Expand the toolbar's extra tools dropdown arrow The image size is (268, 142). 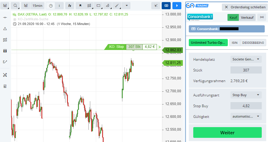pyautogui.click(x=127, y=6)
